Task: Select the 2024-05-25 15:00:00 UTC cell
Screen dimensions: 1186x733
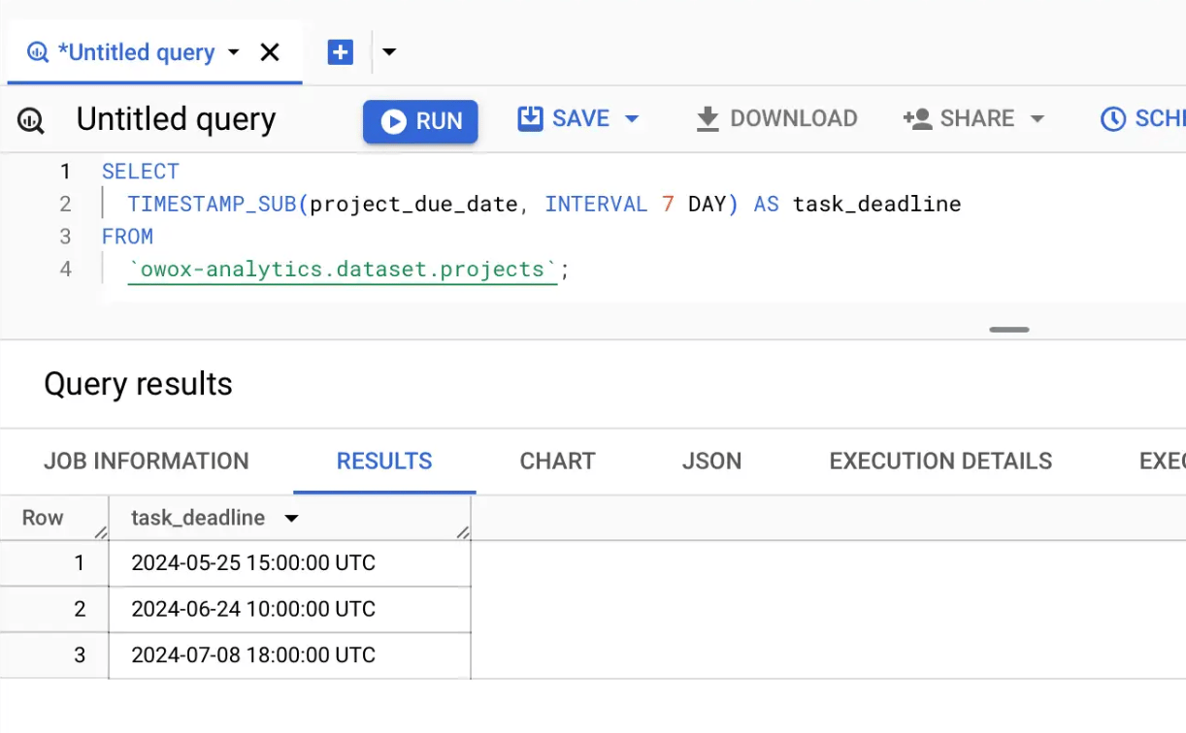Action: coord(289,563)
